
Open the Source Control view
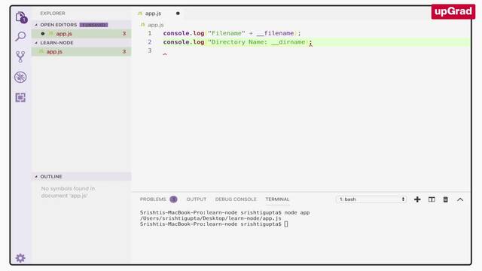(20, 57)
